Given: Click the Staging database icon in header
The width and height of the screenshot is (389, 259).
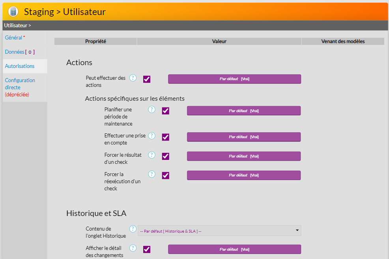Looking at the screenshot, I should [13, 12].
